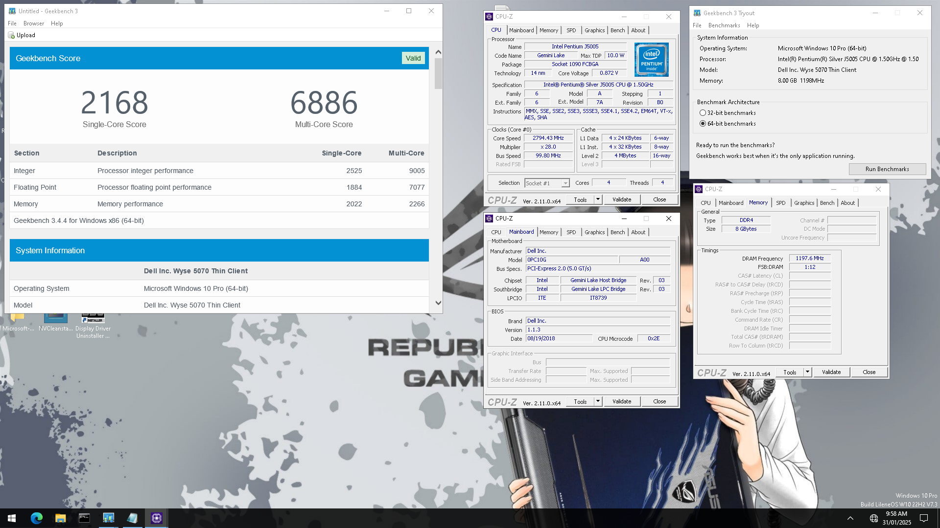Click memory Type field DDR4
The width and height of the screenshot is (940, 528).
coord(746,220)
